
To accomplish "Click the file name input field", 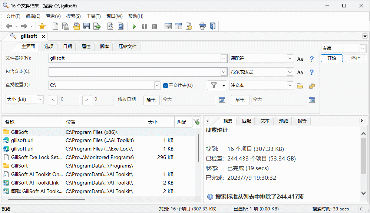I will point(135,58).
